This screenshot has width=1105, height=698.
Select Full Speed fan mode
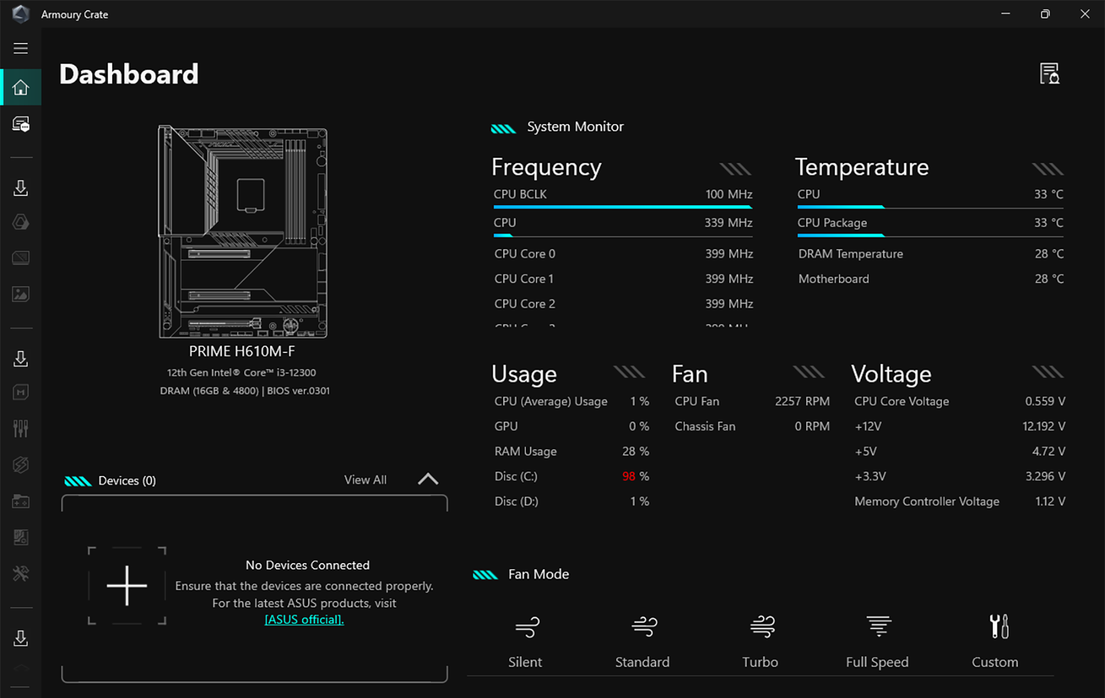(x=877, y=640)
